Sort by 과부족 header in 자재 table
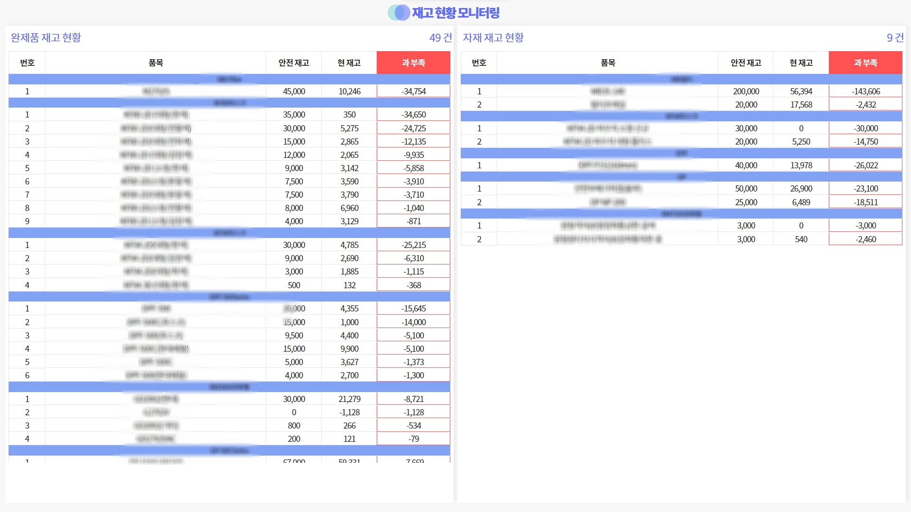The width and height of the screenshot is (911, 512). pos(865,63)
